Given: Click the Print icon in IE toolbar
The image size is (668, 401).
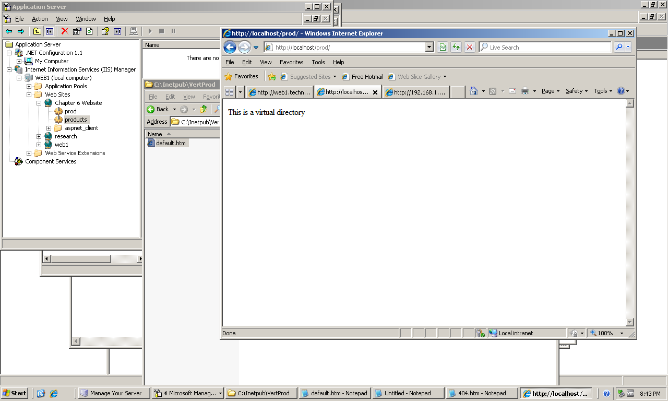Looking at the screenshot, I should click(525, 91).
